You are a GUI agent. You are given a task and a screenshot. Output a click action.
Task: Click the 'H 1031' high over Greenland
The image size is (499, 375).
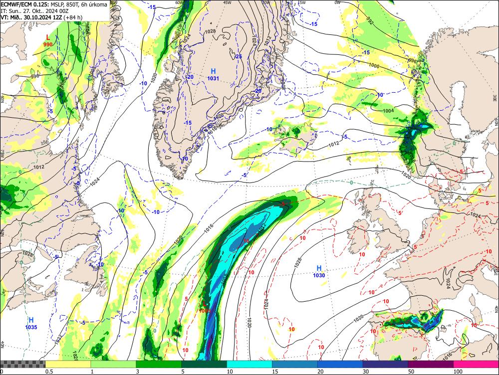pos(213,74)
